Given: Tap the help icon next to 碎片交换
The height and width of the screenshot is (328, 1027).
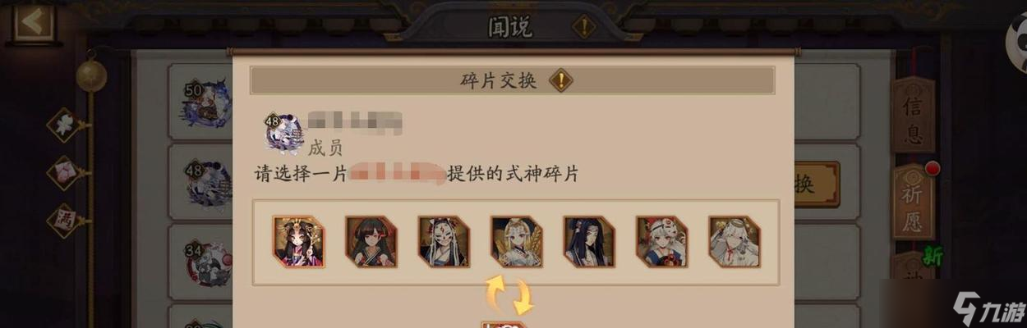Looking at the screenshot, I should (561, 80).
